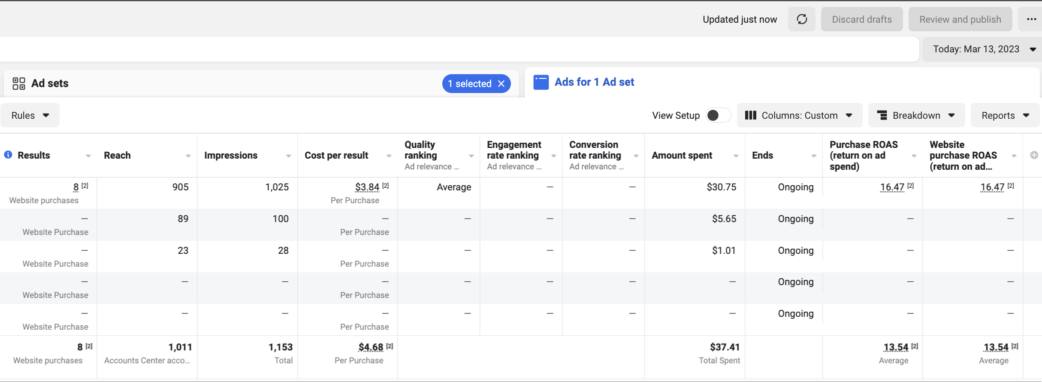Click the 16.47 Purchase ROAS value

pos(892,187)
